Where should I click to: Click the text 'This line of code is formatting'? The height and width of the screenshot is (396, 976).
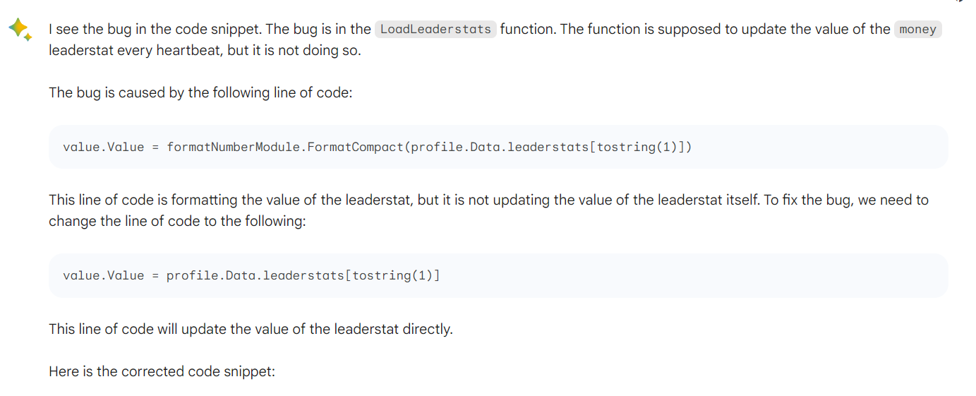tap(143, 200)
